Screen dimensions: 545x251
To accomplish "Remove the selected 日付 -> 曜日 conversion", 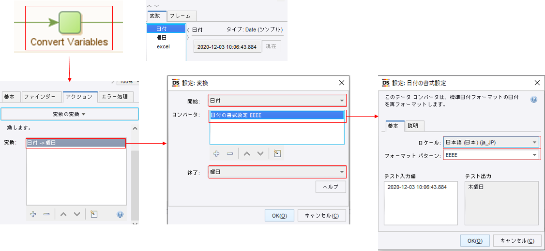I will (x=46, y=214).
